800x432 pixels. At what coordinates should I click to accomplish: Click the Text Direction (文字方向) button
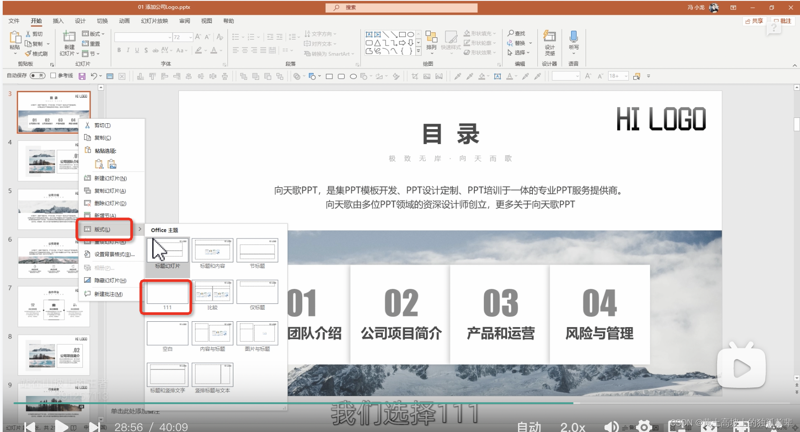point(320,34)
